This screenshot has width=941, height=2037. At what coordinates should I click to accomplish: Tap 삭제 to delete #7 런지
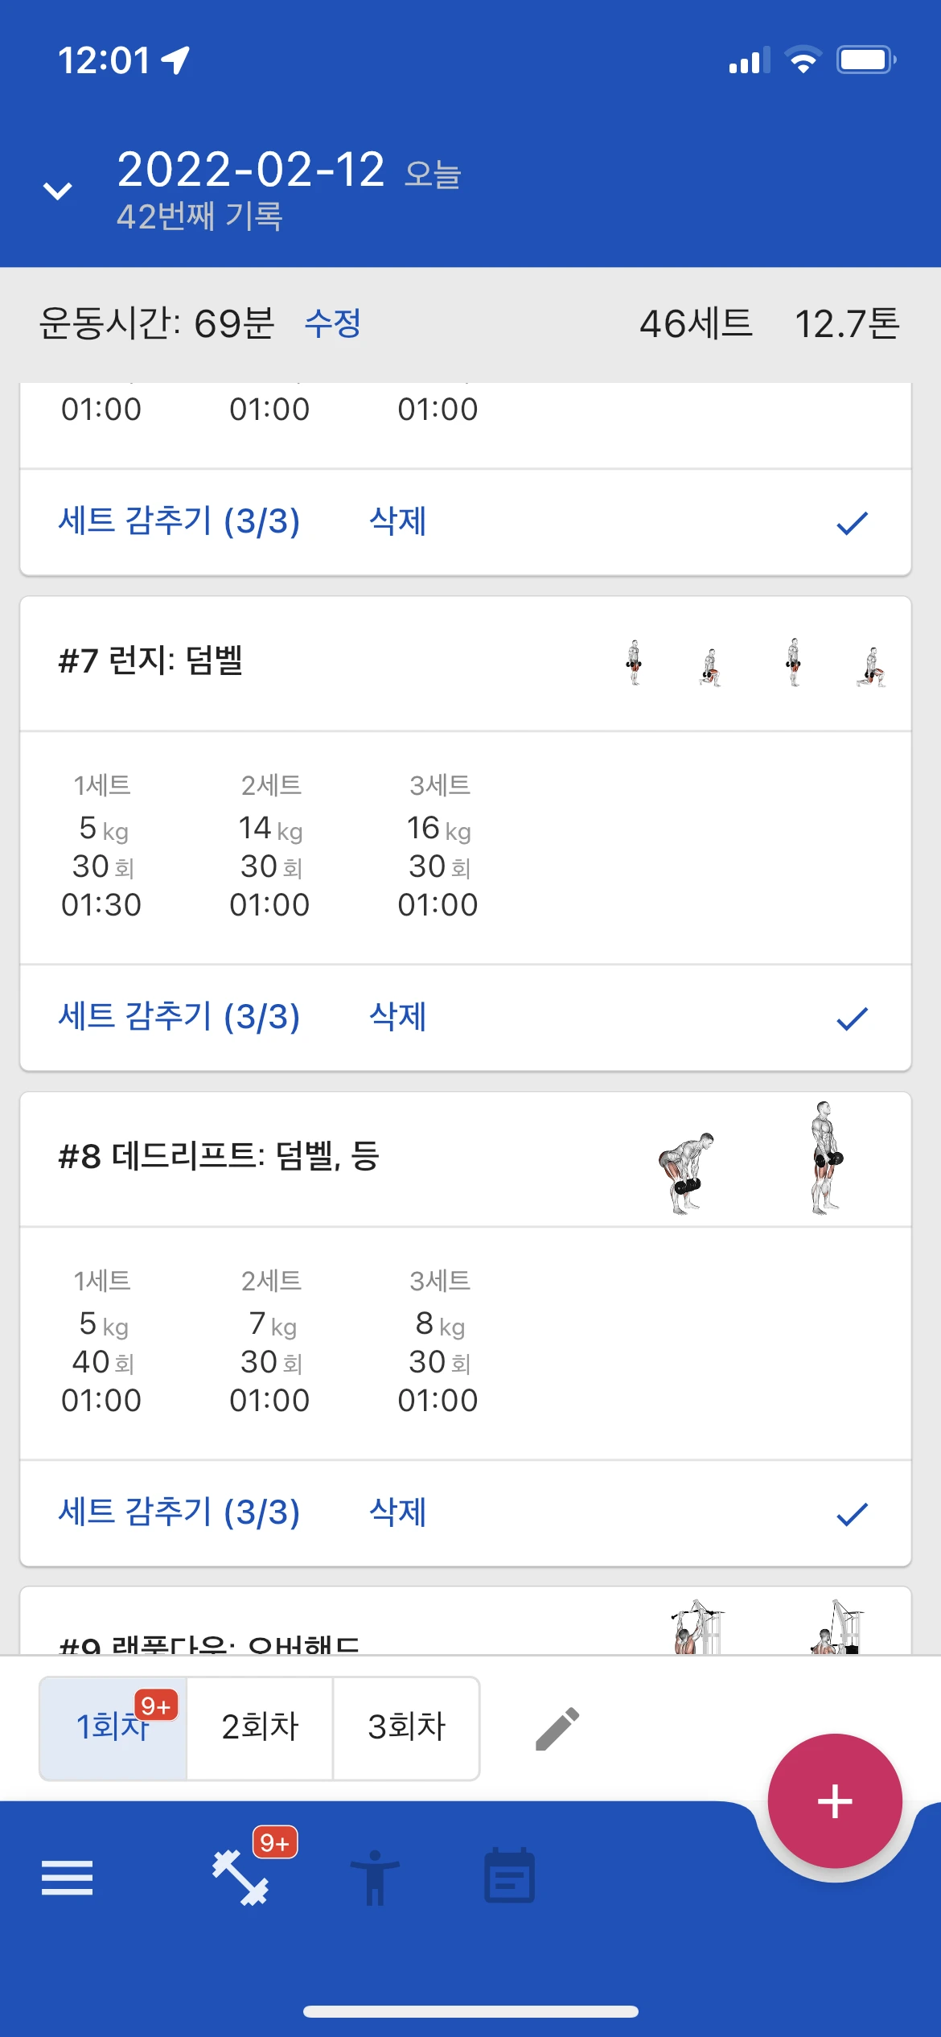(397, 1017)
